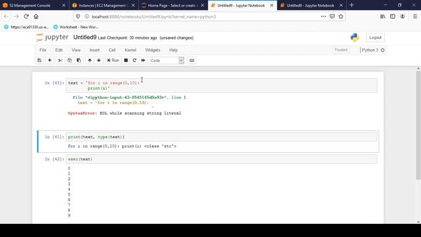Copy selected cells icon

click(70, 61)
